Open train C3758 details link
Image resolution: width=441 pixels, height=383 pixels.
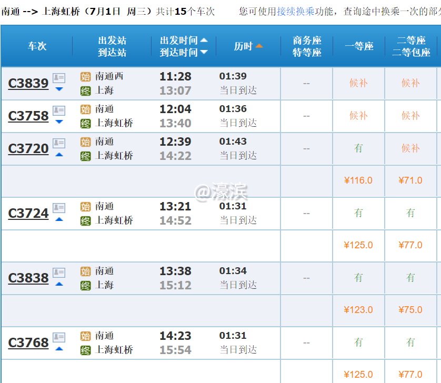pos(27,116)
